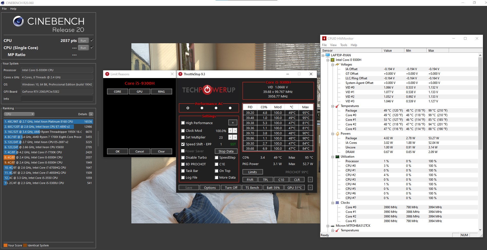Collapse the LAPTOP-RYAN tree node
The width and height of the screenshot is (487, 250).
tap(323, 55)
